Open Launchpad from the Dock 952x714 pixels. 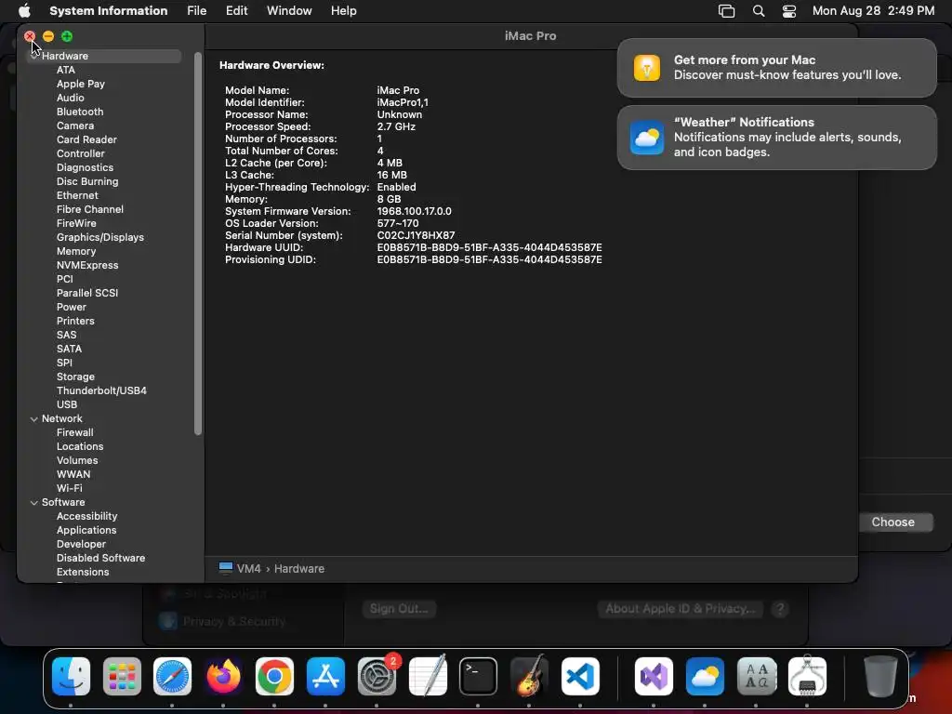coord(122,676)
